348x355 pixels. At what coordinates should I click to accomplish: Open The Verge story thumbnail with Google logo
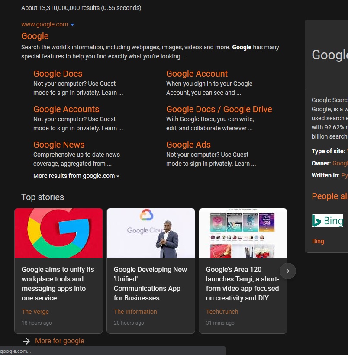tap(58, 233)
